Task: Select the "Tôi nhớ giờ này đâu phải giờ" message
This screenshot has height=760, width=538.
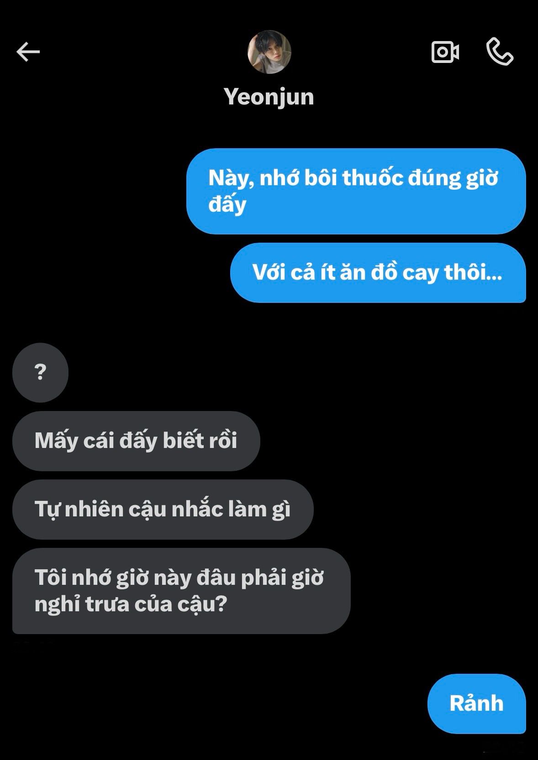Action: click(x=181, y=591)
